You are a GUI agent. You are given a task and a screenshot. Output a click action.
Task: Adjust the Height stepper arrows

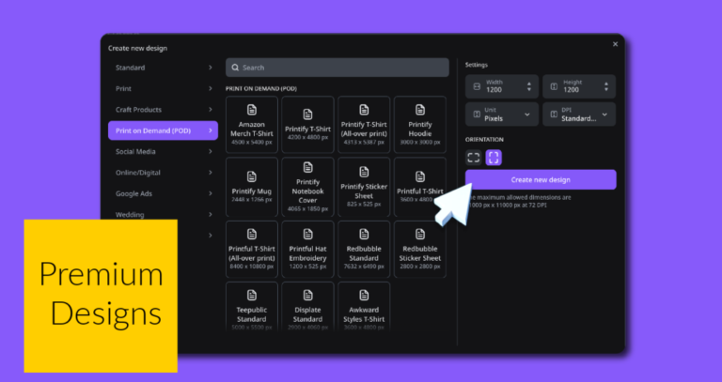click(x=606, y=86)
